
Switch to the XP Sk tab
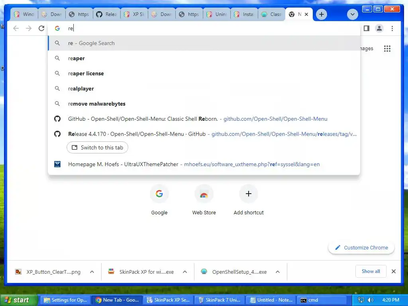pyautogui.click(x=134, y=14)
